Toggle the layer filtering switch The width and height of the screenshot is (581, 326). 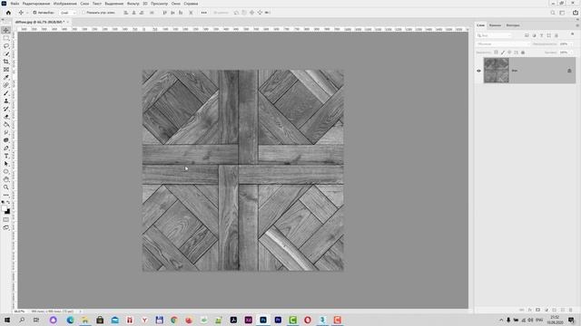click(x=572, y=34)
